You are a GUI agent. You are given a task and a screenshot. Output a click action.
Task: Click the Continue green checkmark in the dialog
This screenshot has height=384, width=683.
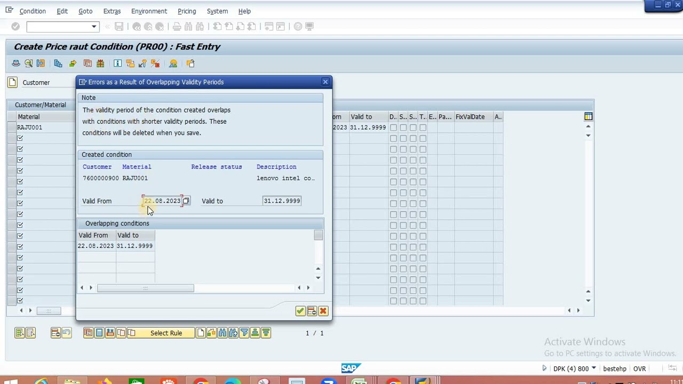300,311
